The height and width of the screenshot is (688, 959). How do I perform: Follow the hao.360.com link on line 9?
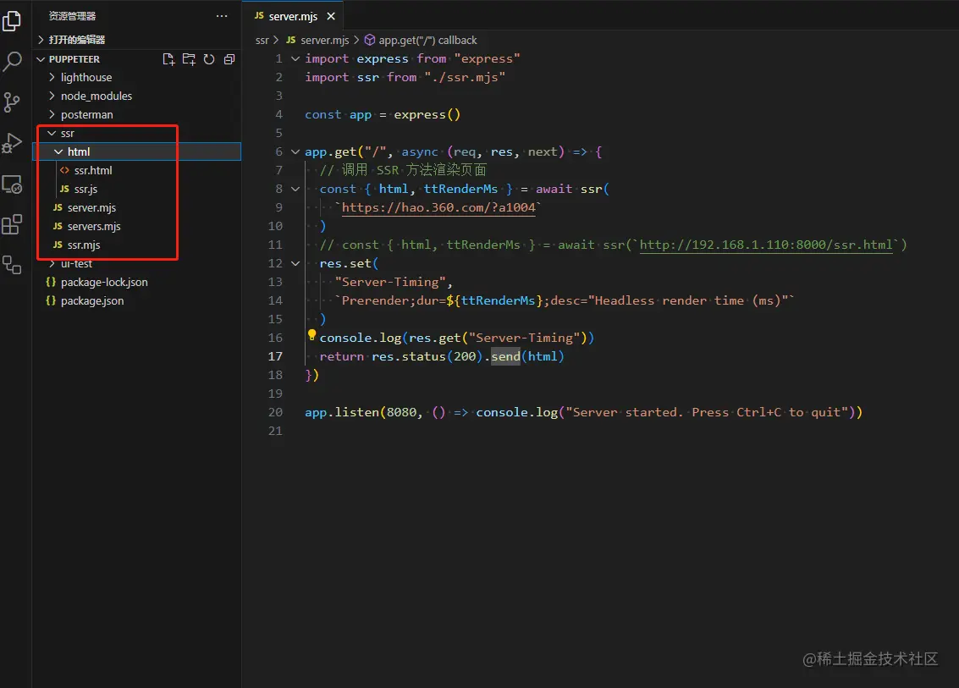coord(438,208)
